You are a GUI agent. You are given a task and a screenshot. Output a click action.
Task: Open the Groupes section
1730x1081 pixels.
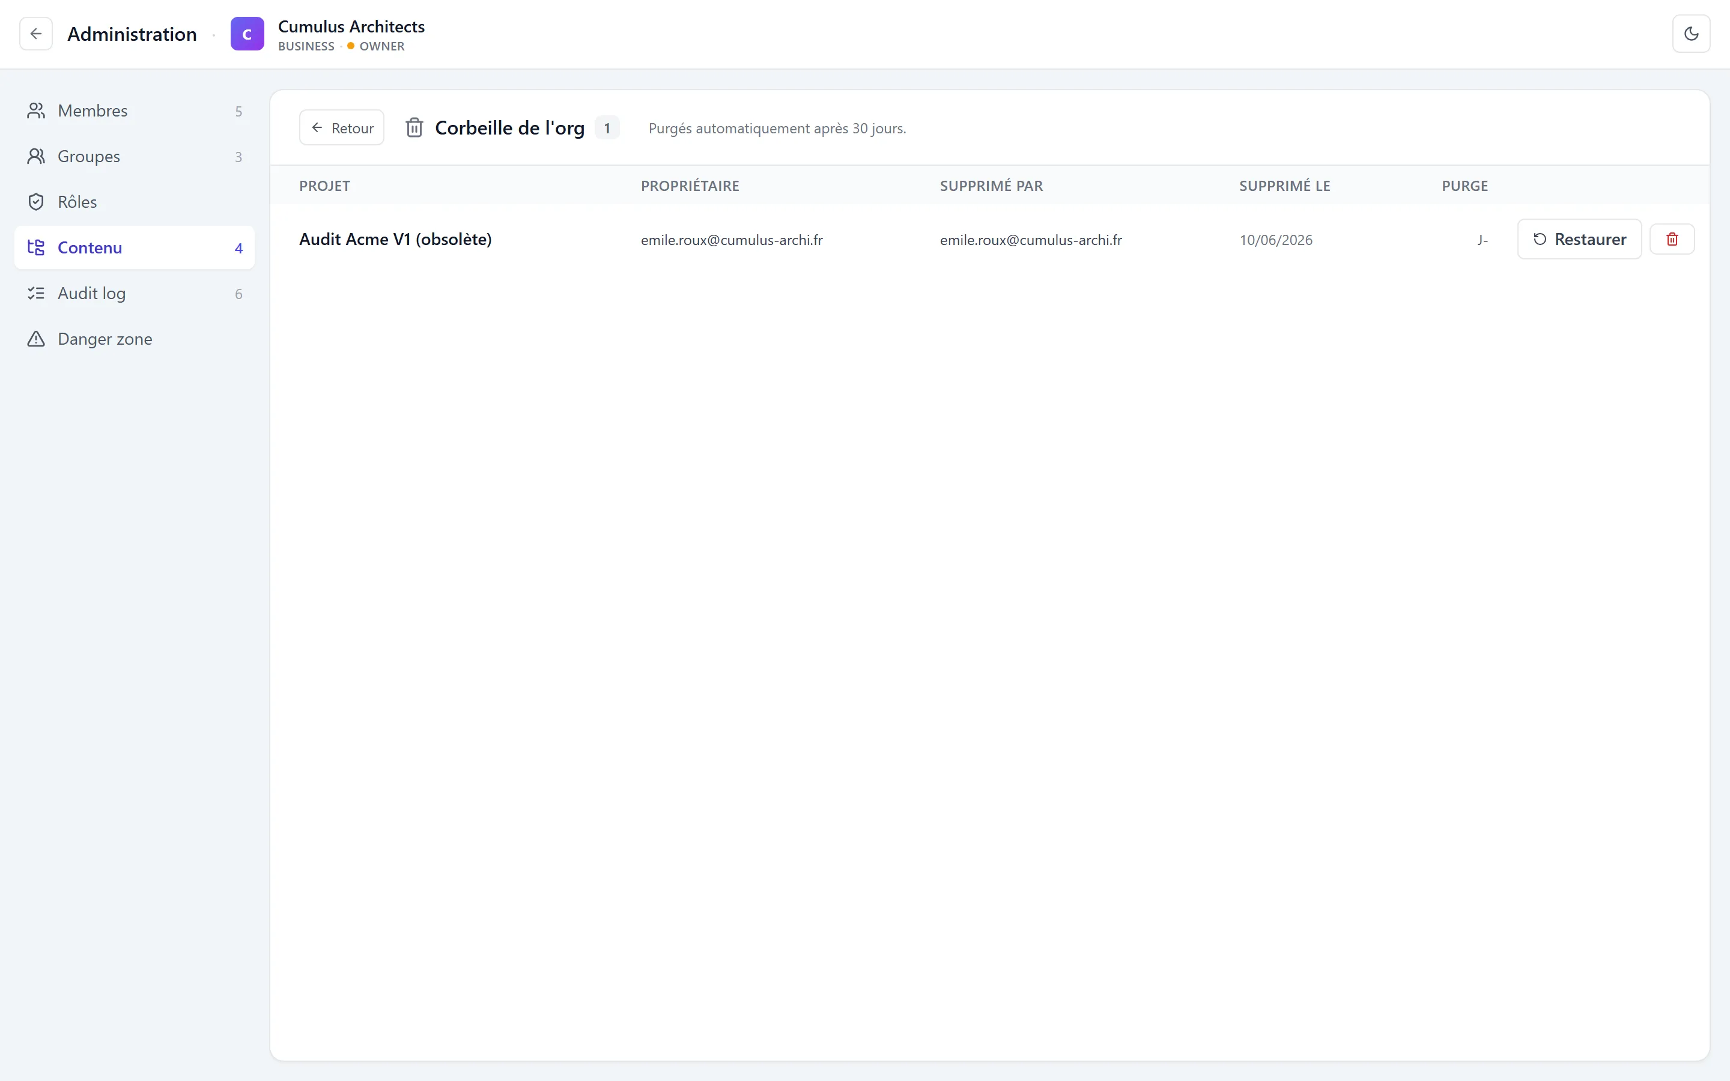coord(135,157)
